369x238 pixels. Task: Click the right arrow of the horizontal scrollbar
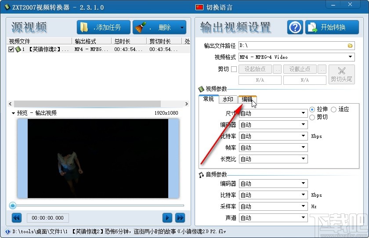(186, 104)
